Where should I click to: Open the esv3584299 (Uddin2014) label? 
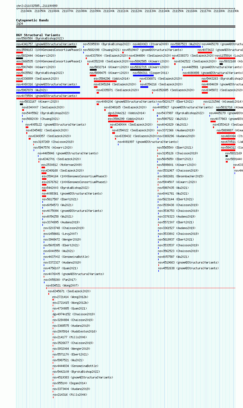point(126,119)
